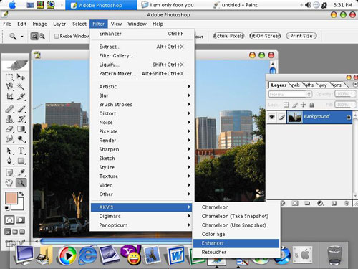
Task: Select the Gradient tool
Action: click(x=21, y=129)
